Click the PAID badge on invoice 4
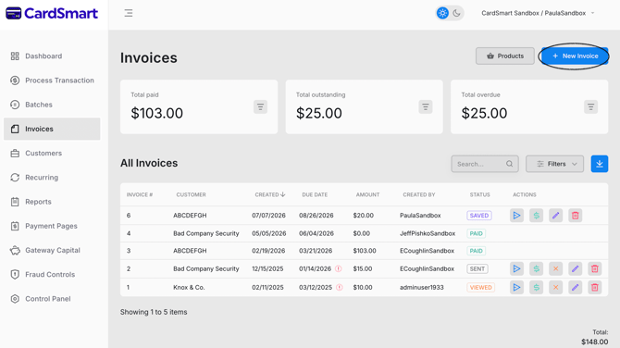 tap(476, 233)
